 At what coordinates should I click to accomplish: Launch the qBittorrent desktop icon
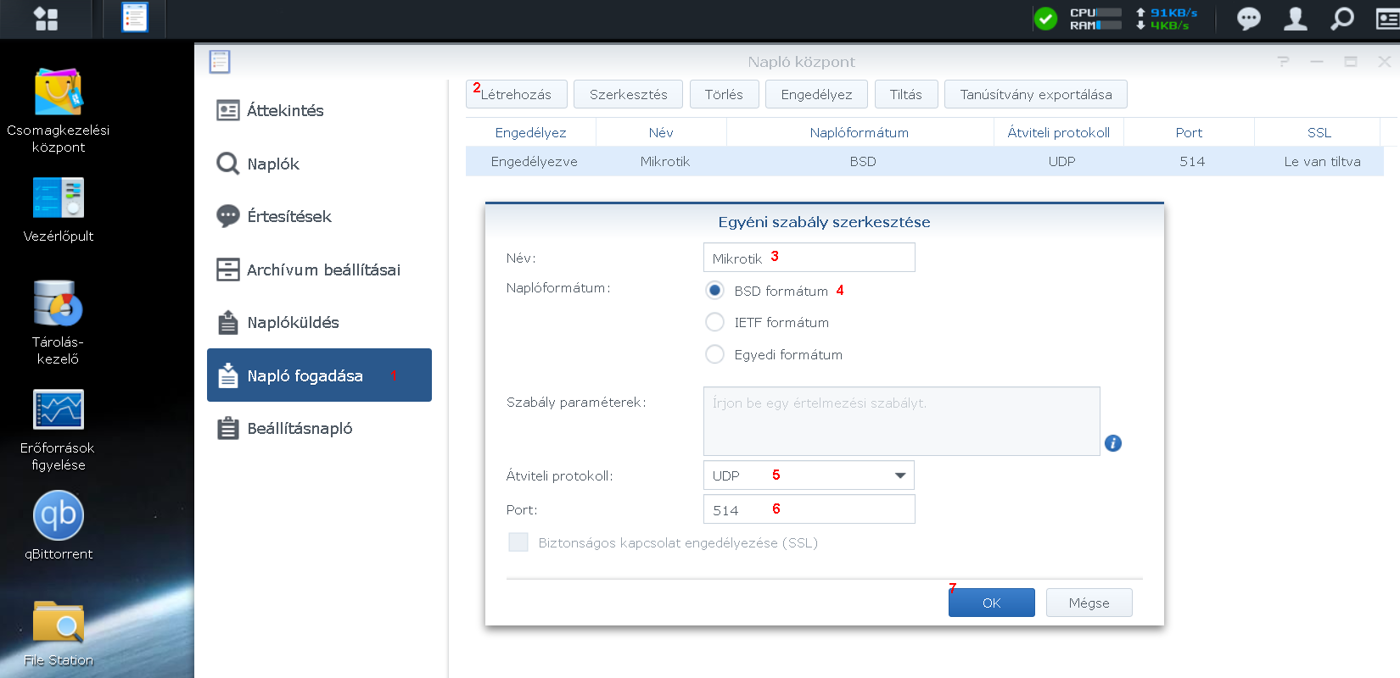click(x=58, y=515)
